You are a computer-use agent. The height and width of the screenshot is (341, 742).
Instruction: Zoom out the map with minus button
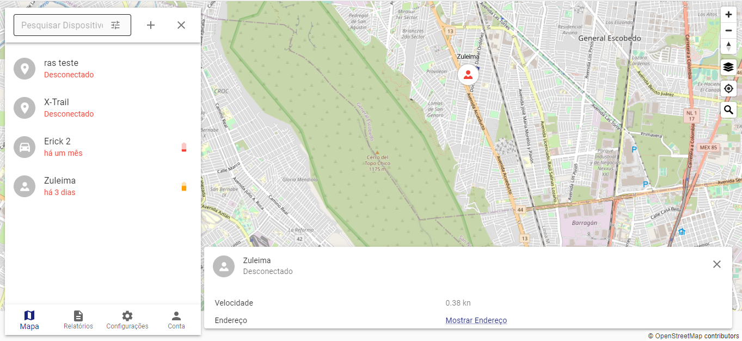729,31
